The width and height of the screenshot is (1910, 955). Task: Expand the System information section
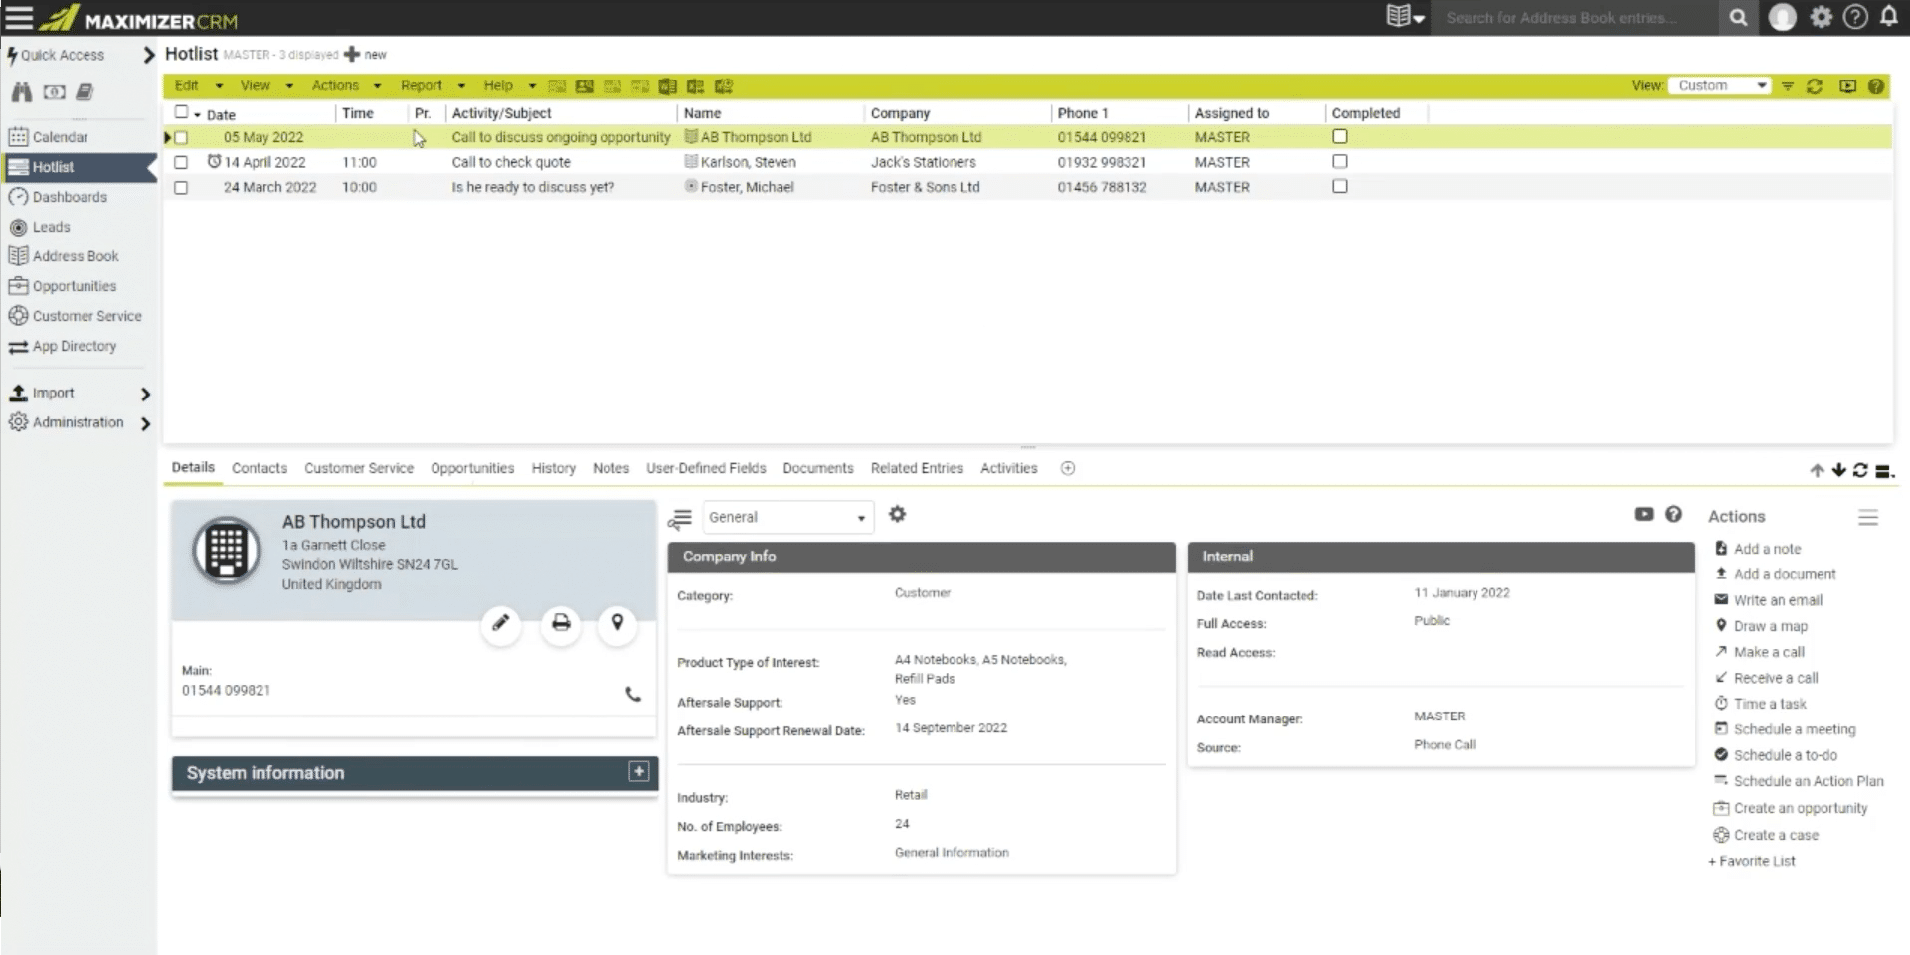[x=639, y=772]
